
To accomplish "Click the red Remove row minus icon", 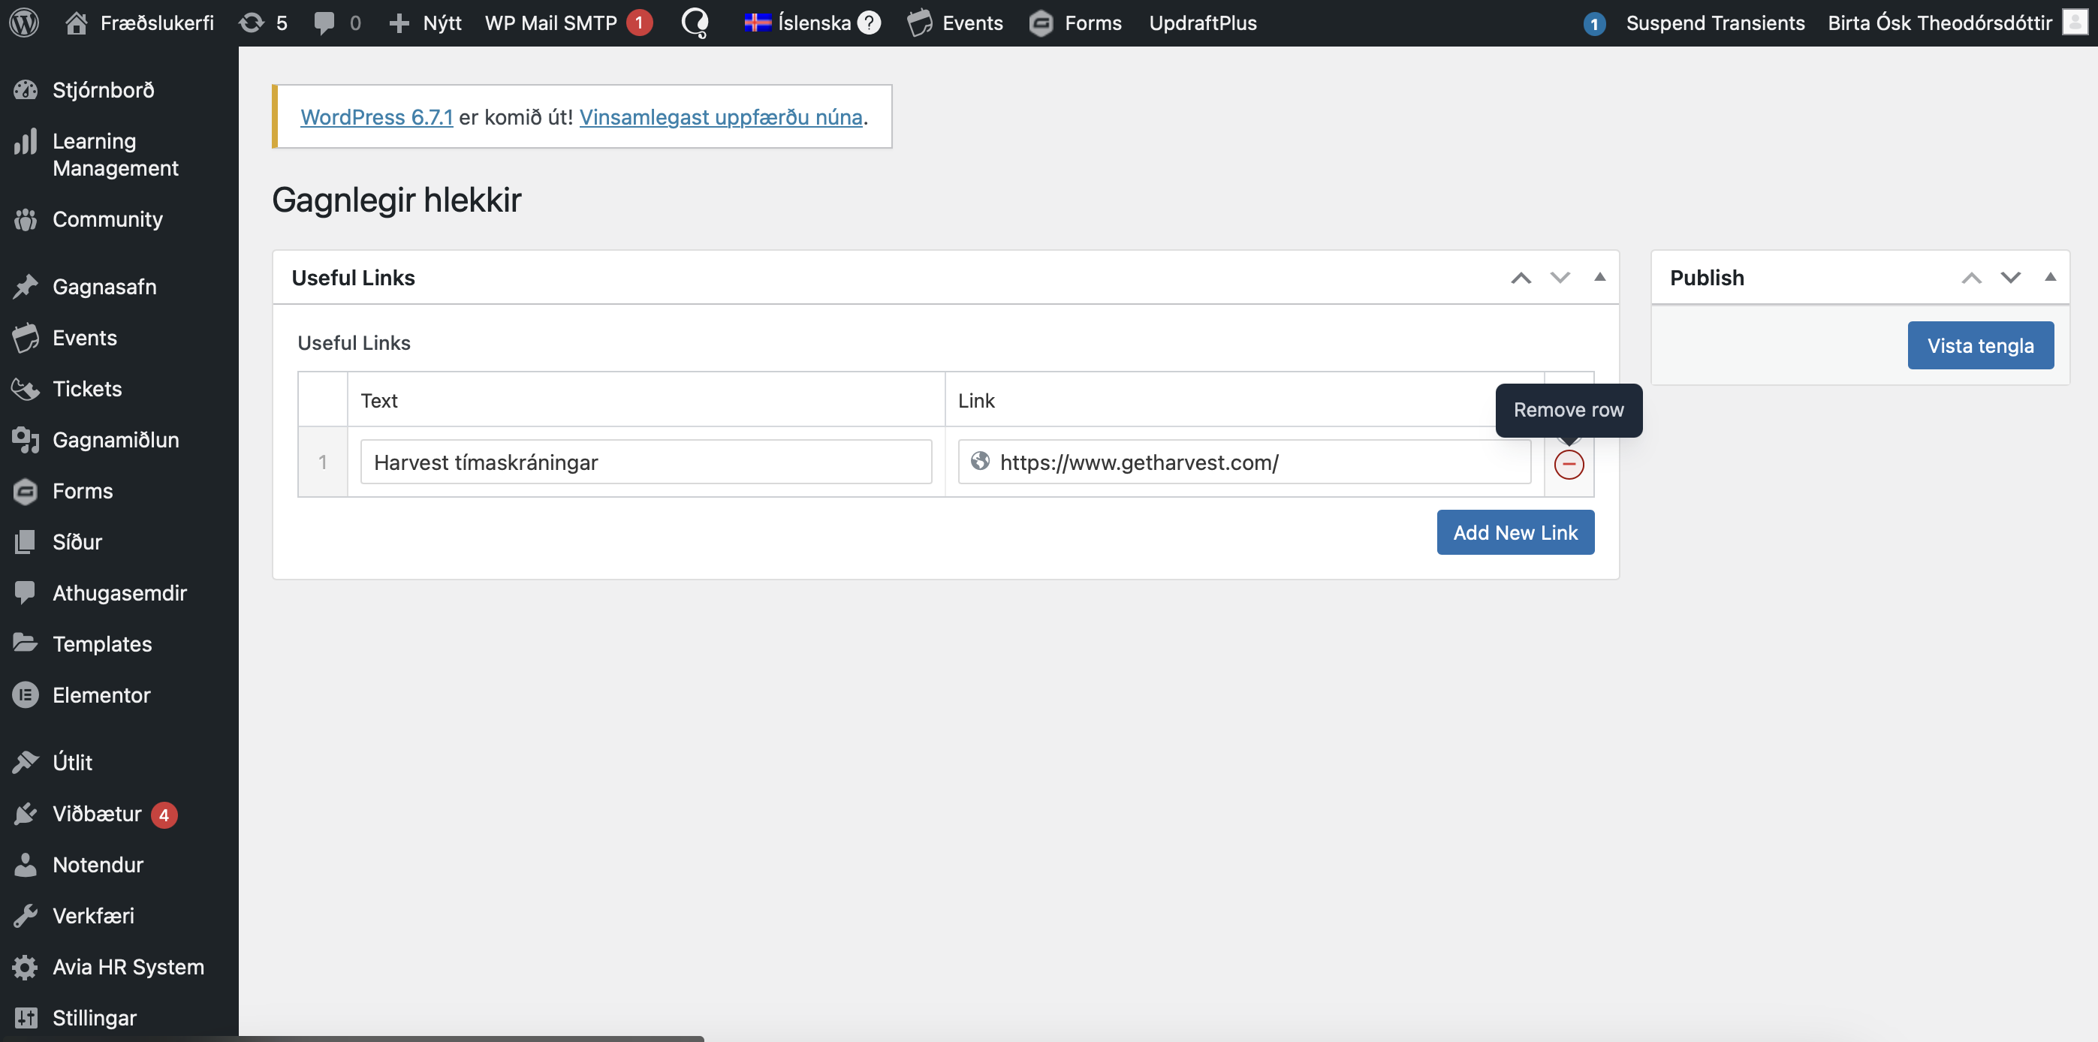I will coord(1568,464).
